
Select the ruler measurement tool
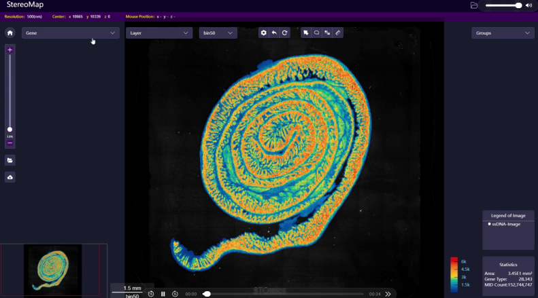(x=338, y=33)
